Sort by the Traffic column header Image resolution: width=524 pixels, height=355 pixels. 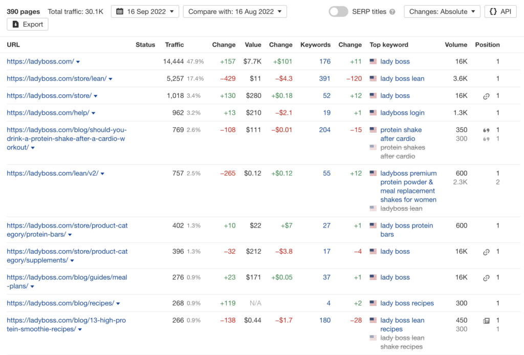pos(174,45)
